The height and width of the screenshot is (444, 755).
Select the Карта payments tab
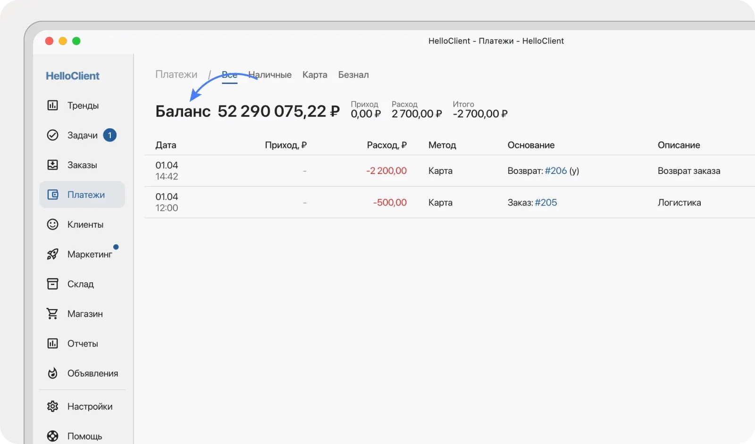coord(315,75)
